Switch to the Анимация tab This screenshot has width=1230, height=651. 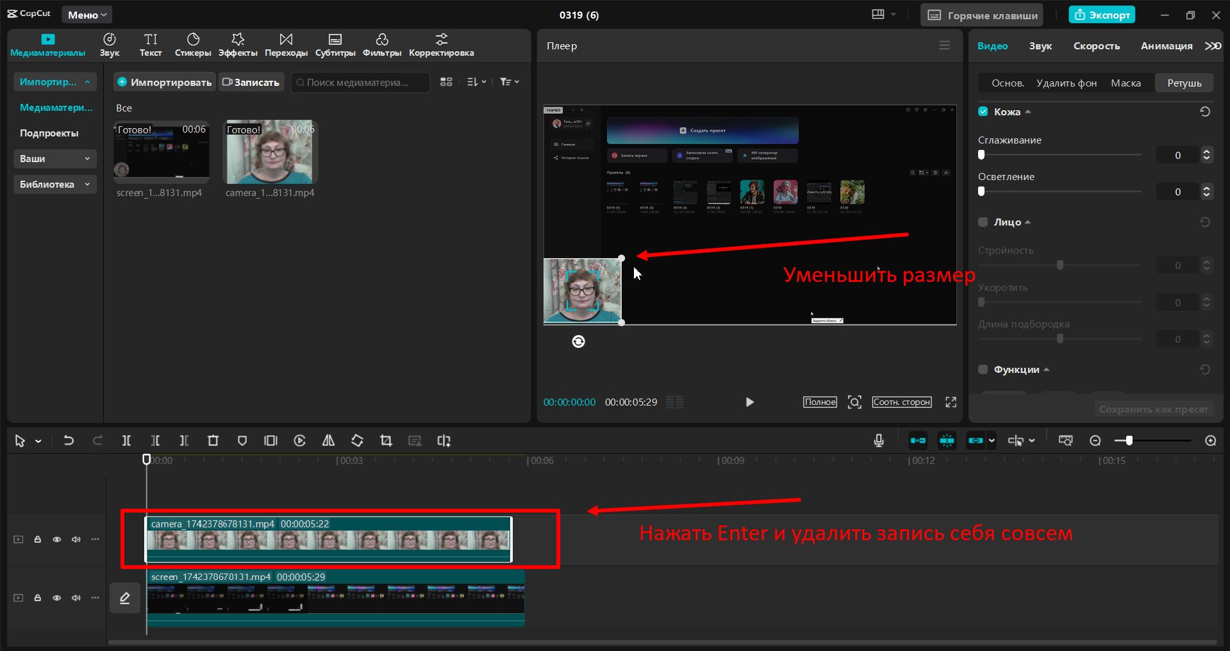[x=1167, y=46]
